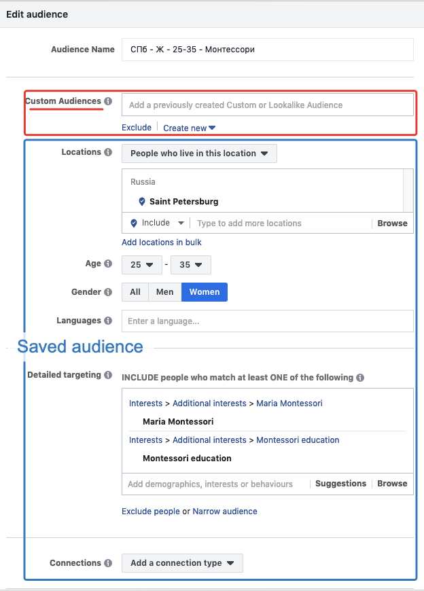The image size is (424, 591).
Task: Click Additional interests in Maria Montessori breadcrumb
Action: (209, 404)
